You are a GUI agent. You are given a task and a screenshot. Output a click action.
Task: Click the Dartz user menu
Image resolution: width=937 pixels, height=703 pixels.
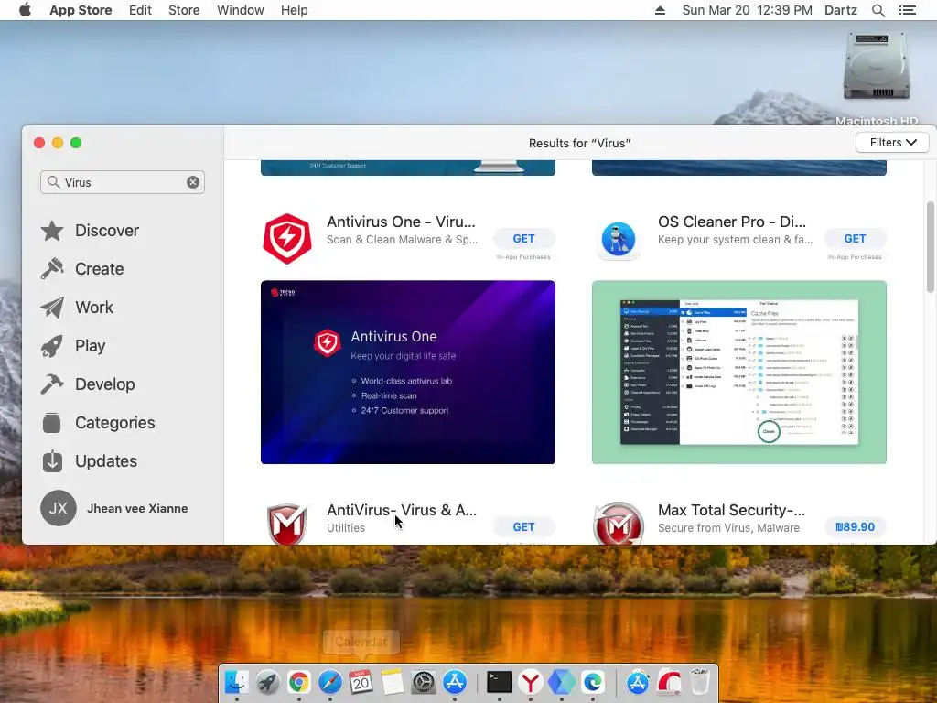click(840, 10)
